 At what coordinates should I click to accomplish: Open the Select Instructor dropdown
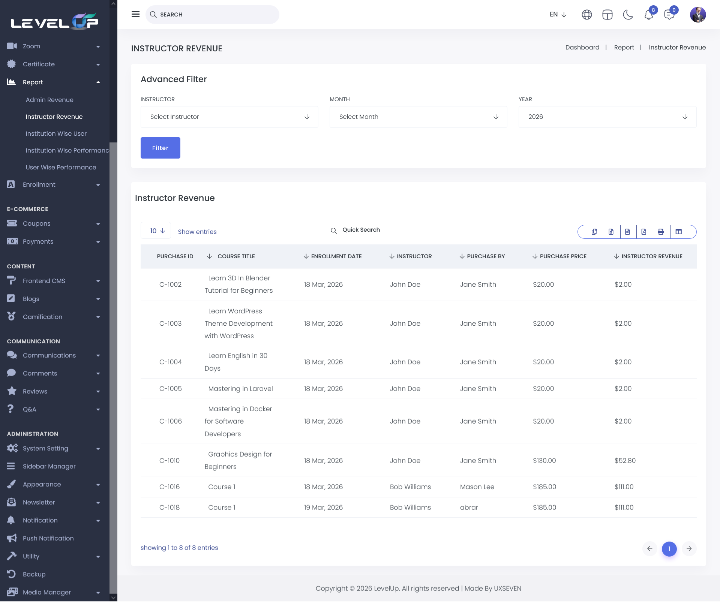(229, 117)
